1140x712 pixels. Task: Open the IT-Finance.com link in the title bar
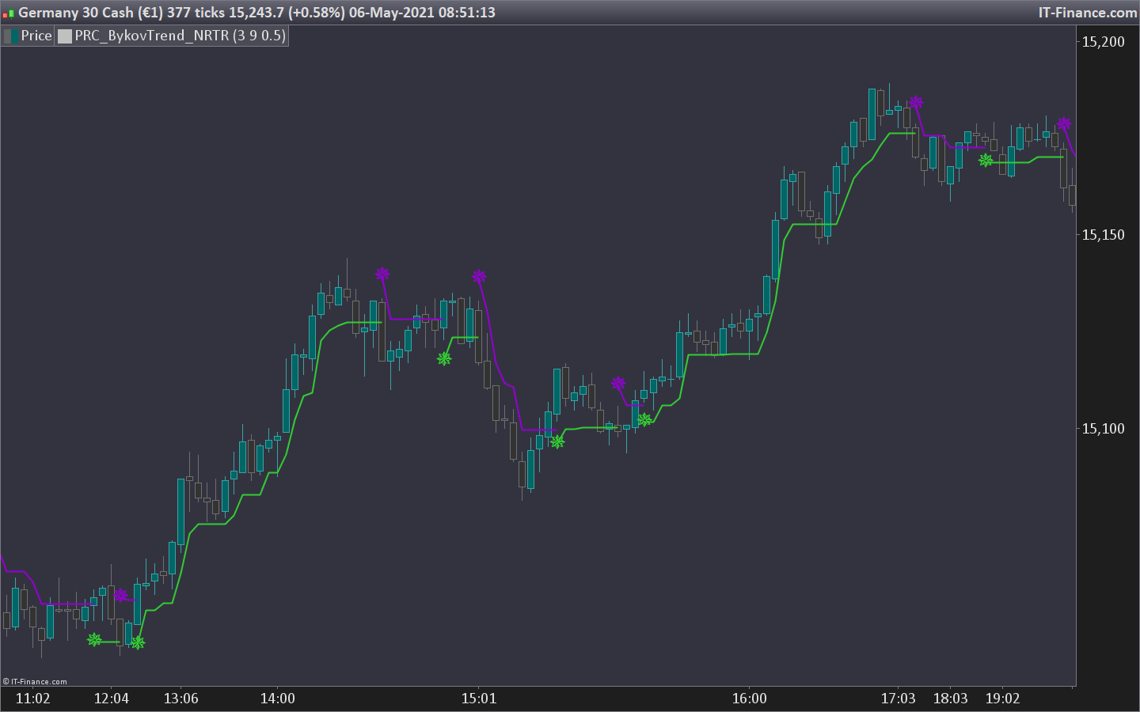(1088, 13)
